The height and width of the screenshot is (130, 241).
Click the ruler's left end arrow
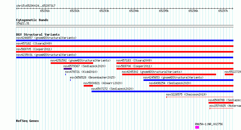17,9
